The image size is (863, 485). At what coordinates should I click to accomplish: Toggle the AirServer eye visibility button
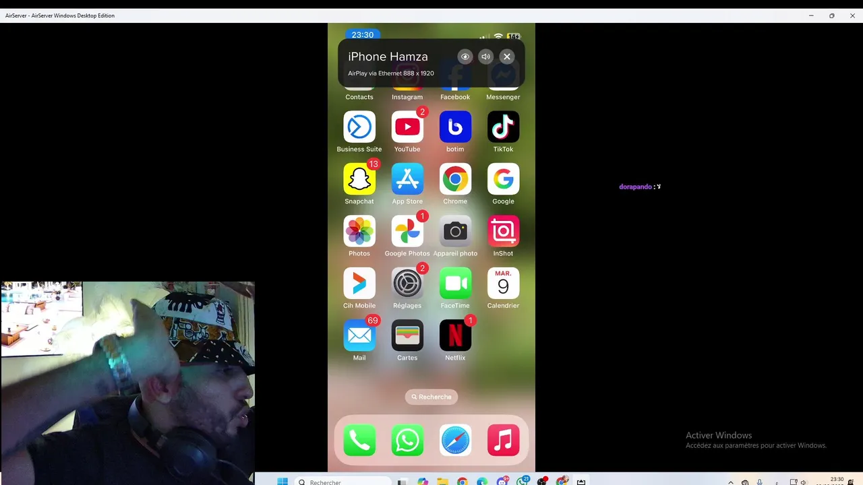(x=465, y=57)
